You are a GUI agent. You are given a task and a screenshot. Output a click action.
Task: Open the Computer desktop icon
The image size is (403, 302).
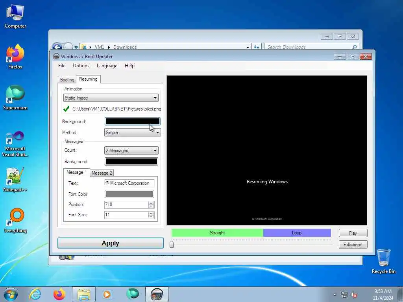[15, 17]
